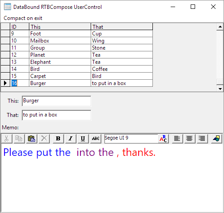Click the ID cell '14'
Screen dimensions: 224x213
point(20,69)
